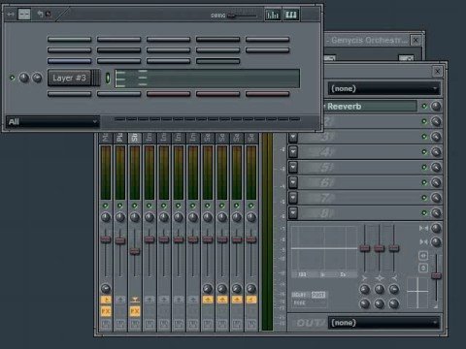The image size is (466, 349).
Task: Click the FX button on the Sl track
Action: coord(135,311)
